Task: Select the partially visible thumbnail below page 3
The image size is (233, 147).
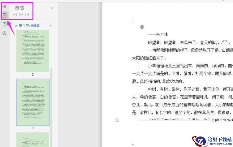Action: (33, 140)
